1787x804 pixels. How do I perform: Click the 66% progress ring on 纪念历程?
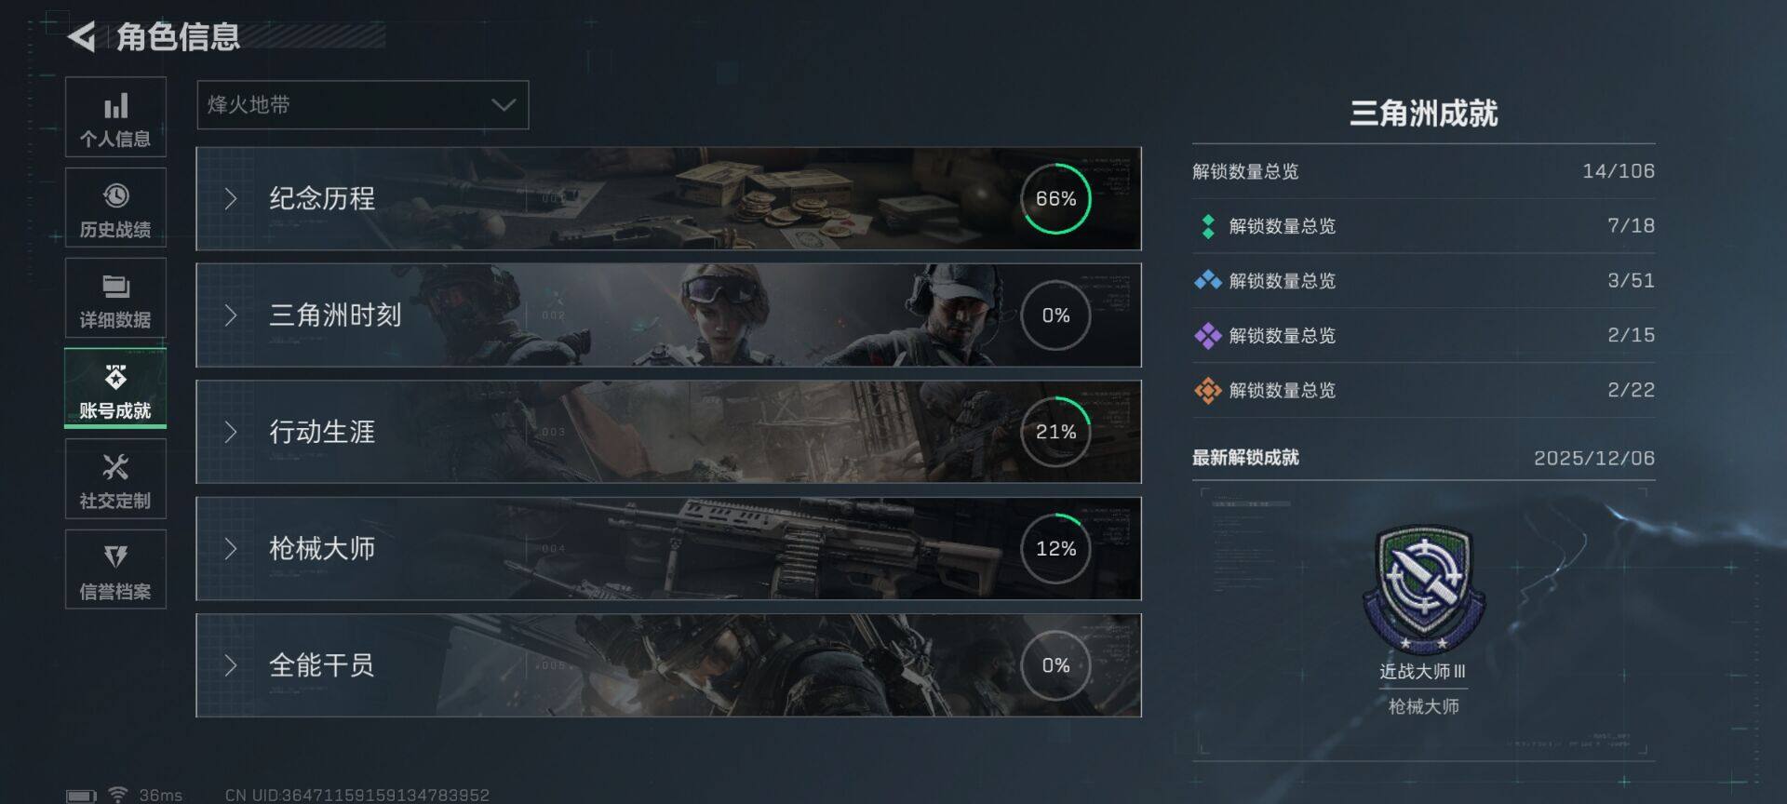pos(1056,199)
